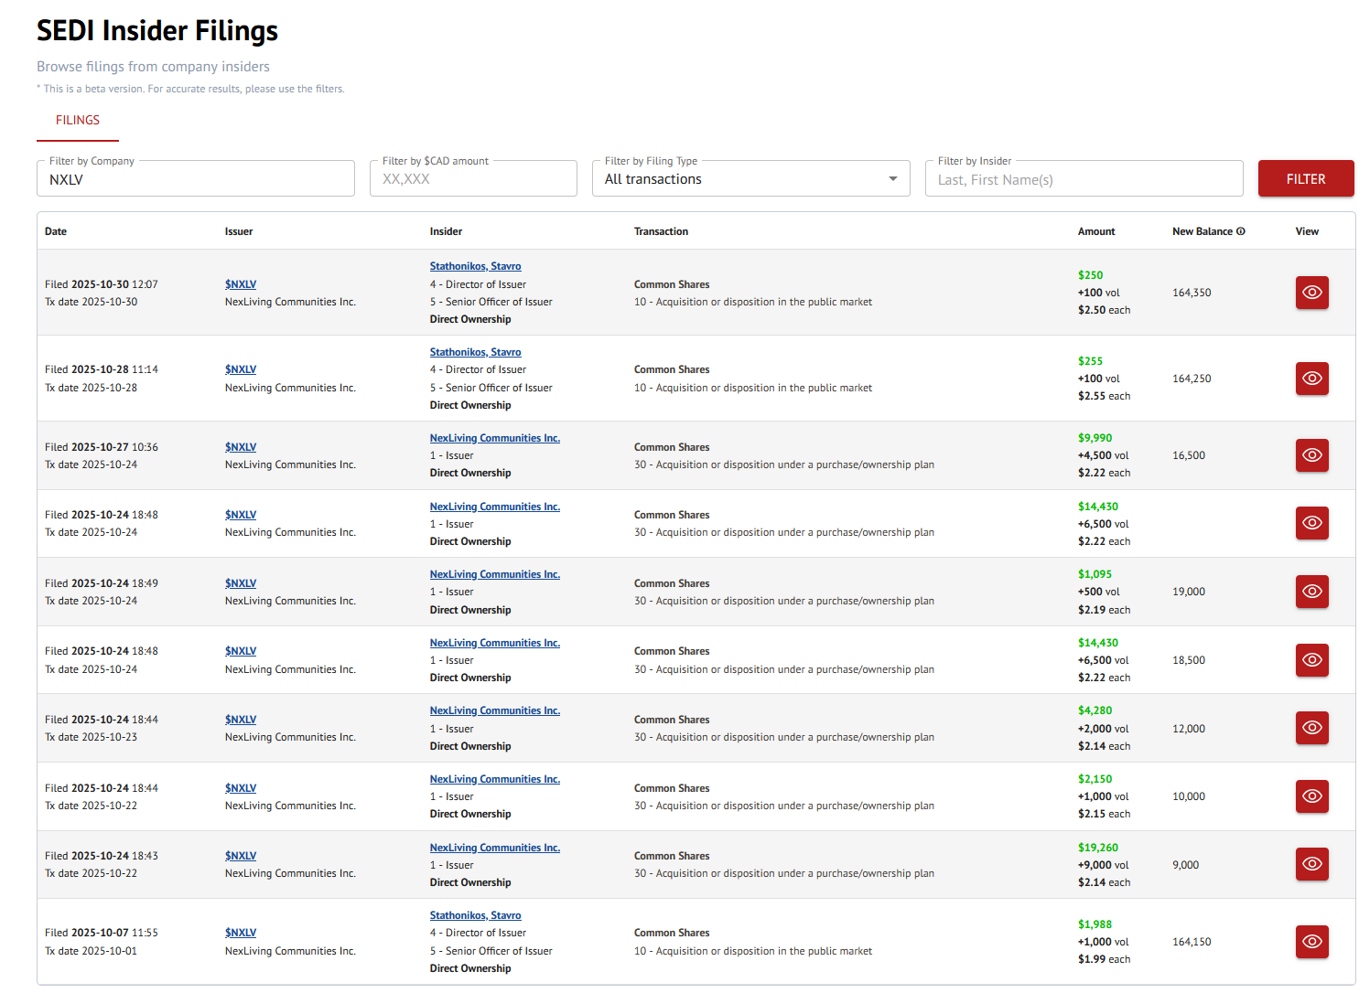This screenshot has width=1370, height=993.
Task: Switch to the FILINGS tab
Action: pos(78,121)
